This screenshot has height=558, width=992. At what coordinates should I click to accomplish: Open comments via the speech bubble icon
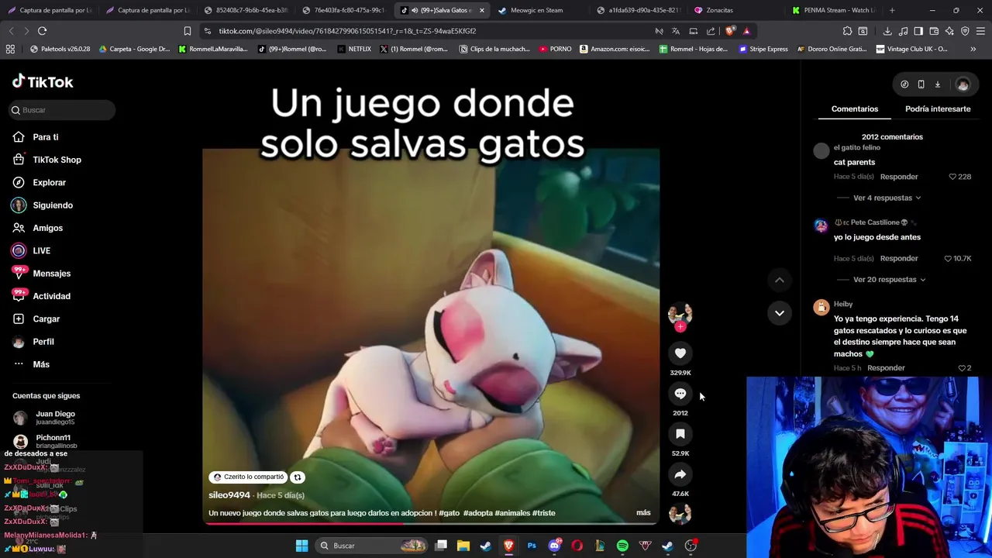(680, 394)
